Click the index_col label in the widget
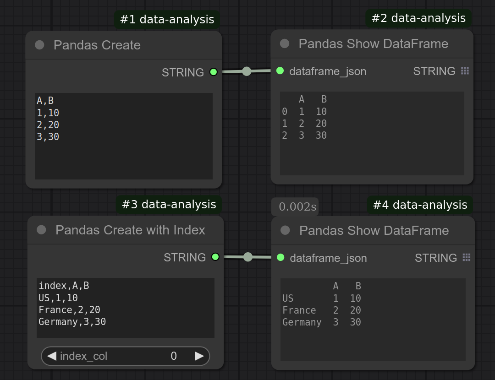495x380 pixels. (x=84, y=356)
